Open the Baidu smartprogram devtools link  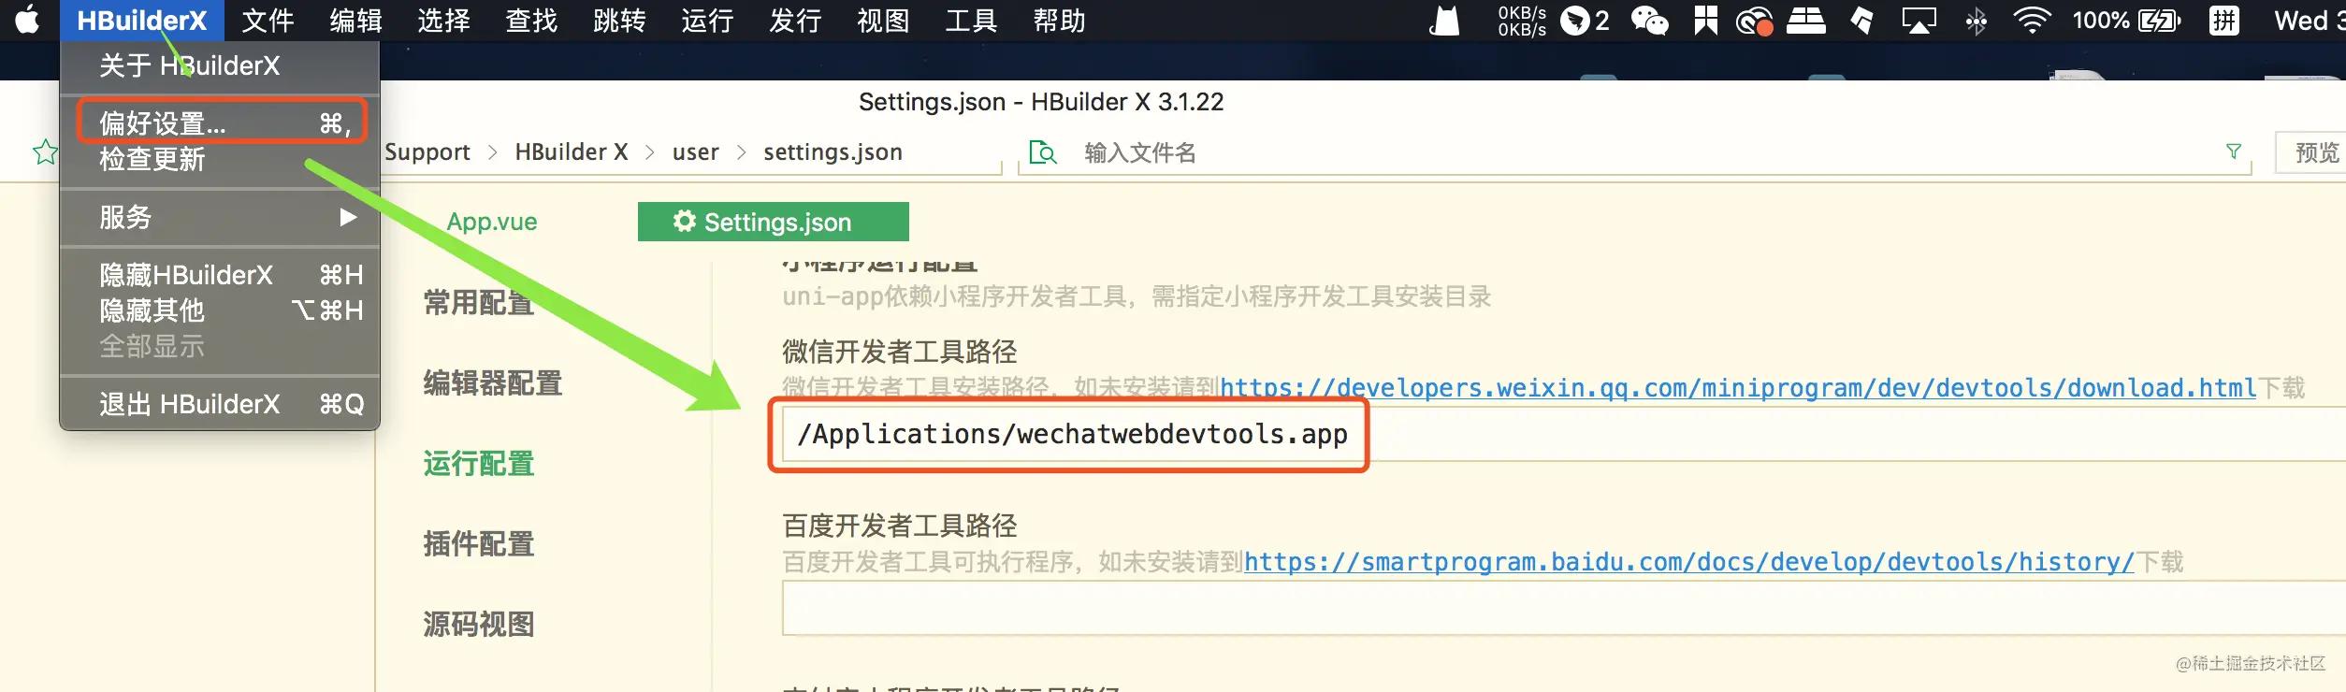(x=1689, y=562)
